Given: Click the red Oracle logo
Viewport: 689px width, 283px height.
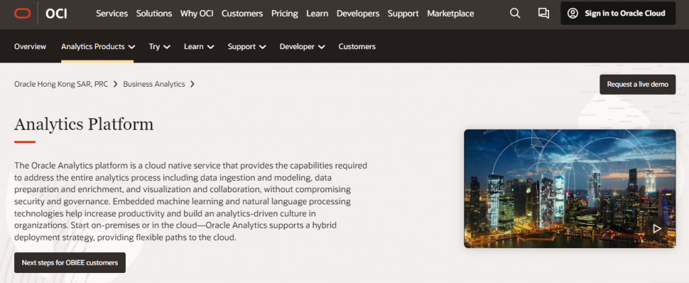Looking at the screenshot, I should tap(22, 13).
